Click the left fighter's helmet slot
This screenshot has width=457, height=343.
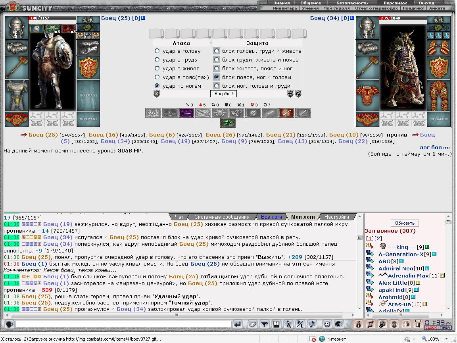tap(17, 28)
